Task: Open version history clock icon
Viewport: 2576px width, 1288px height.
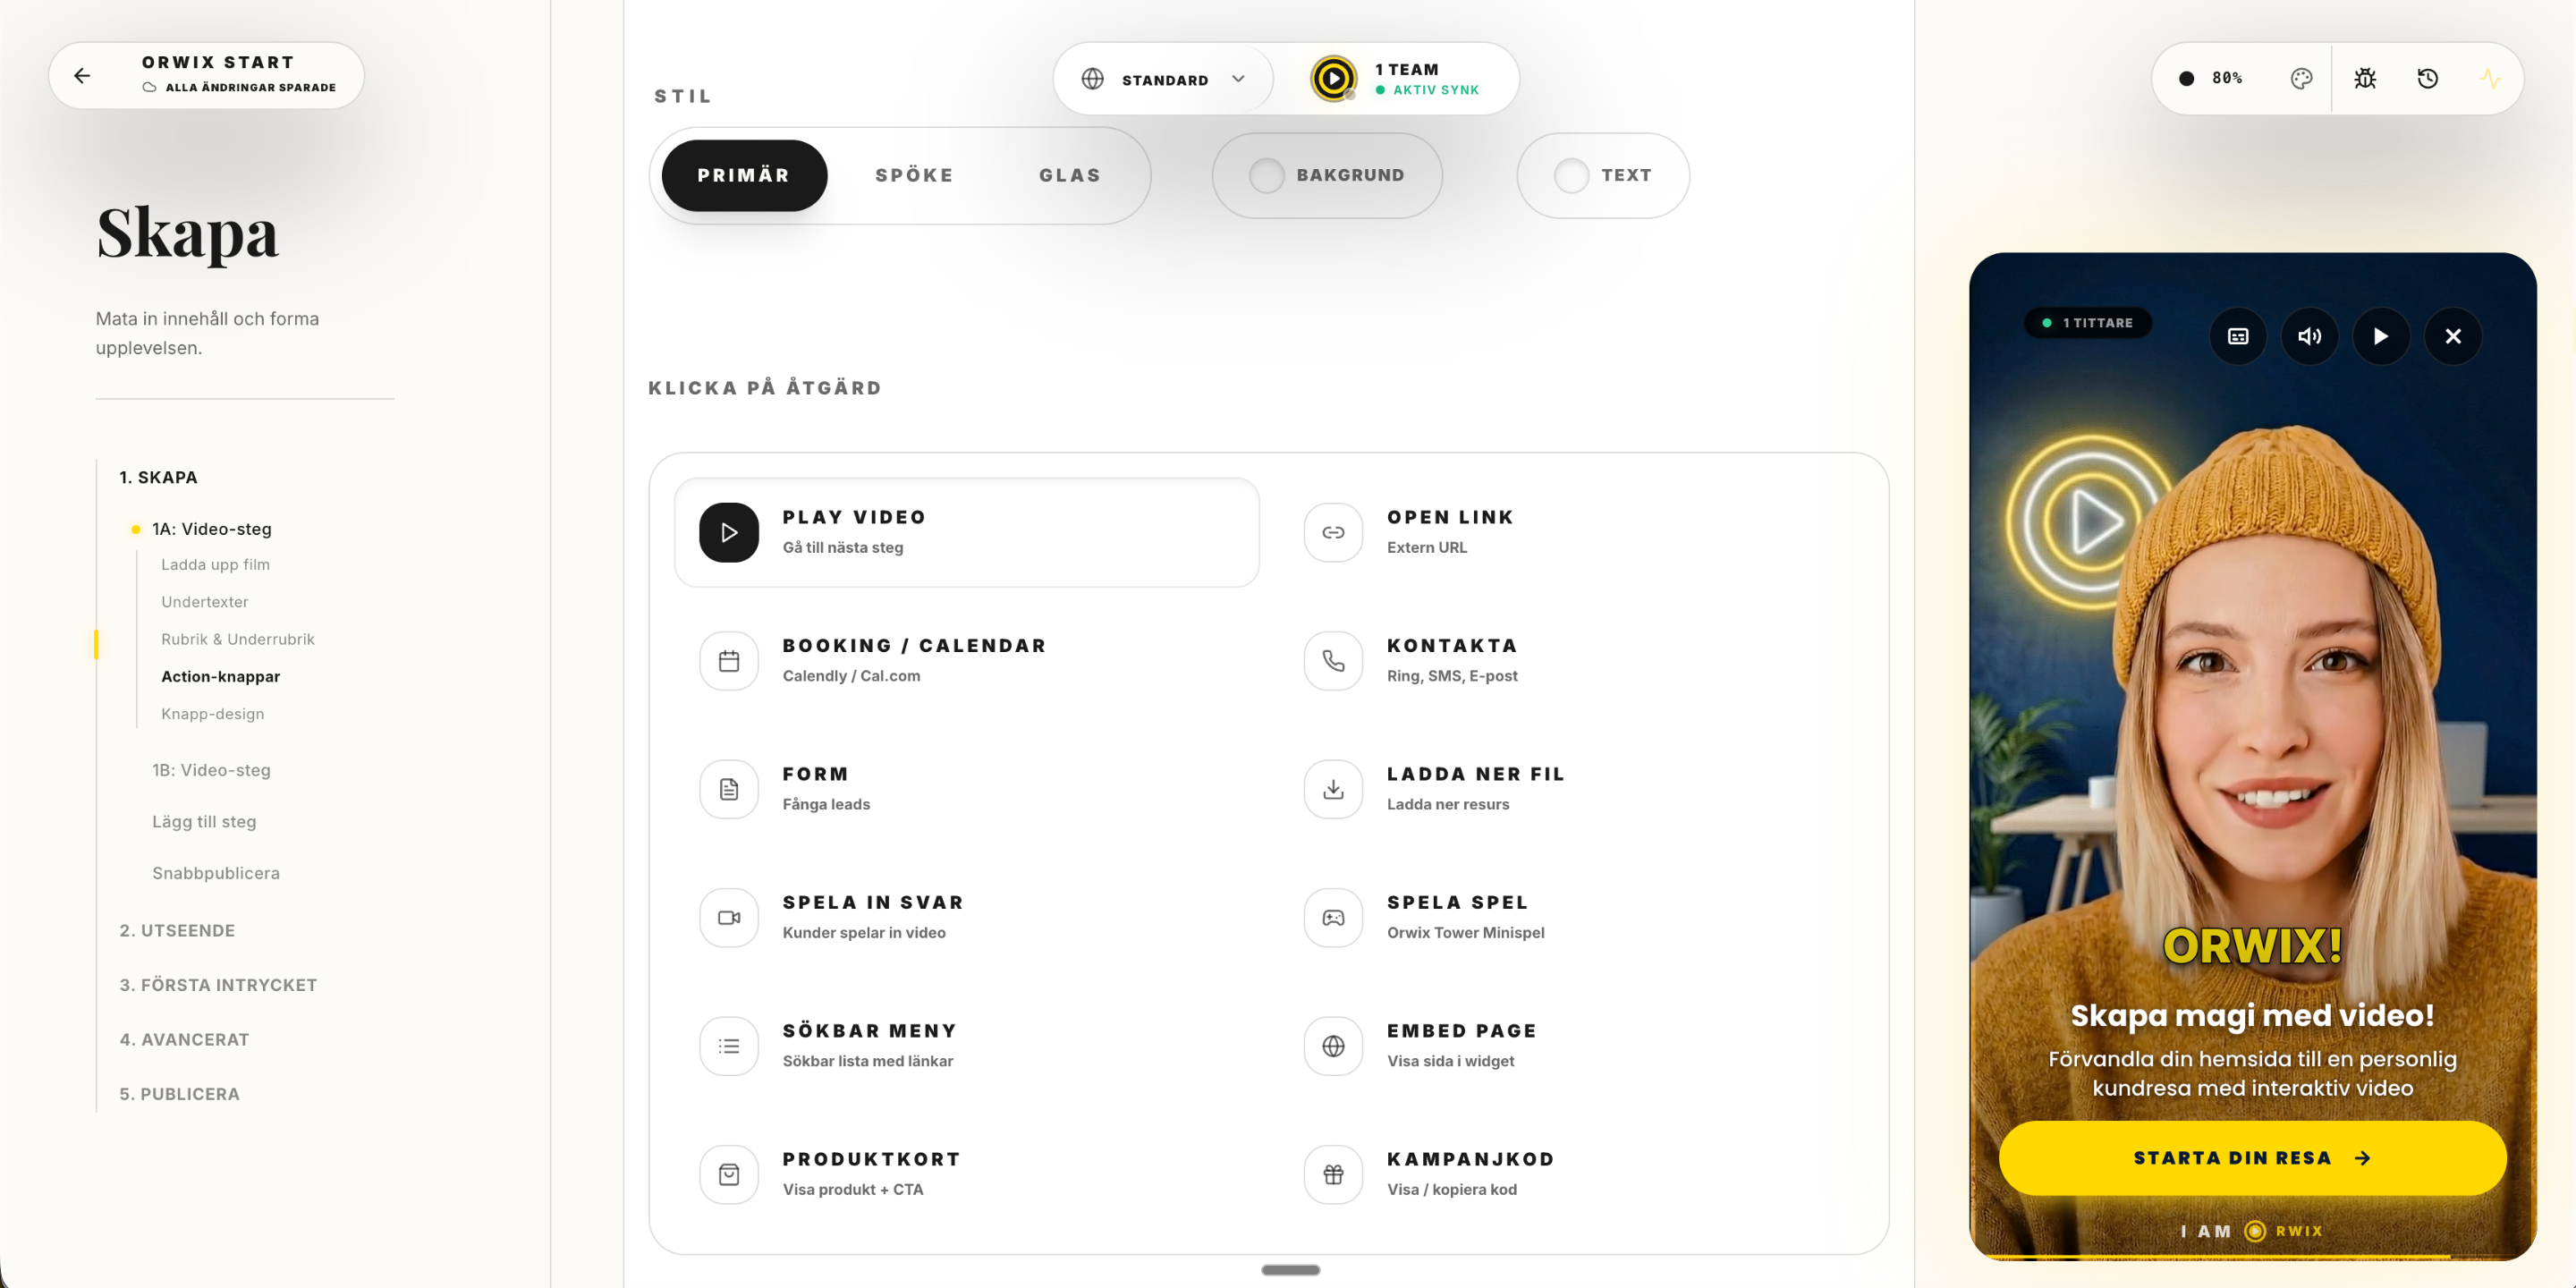Action: (x=2428, y=78)
